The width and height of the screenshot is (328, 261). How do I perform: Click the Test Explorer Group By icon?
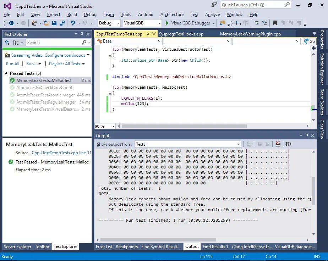point(16,43)
